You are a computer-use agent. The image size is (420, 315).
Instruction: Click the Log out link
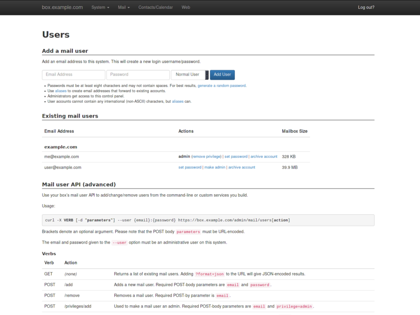pyautogui.click(x=366, y=7)
